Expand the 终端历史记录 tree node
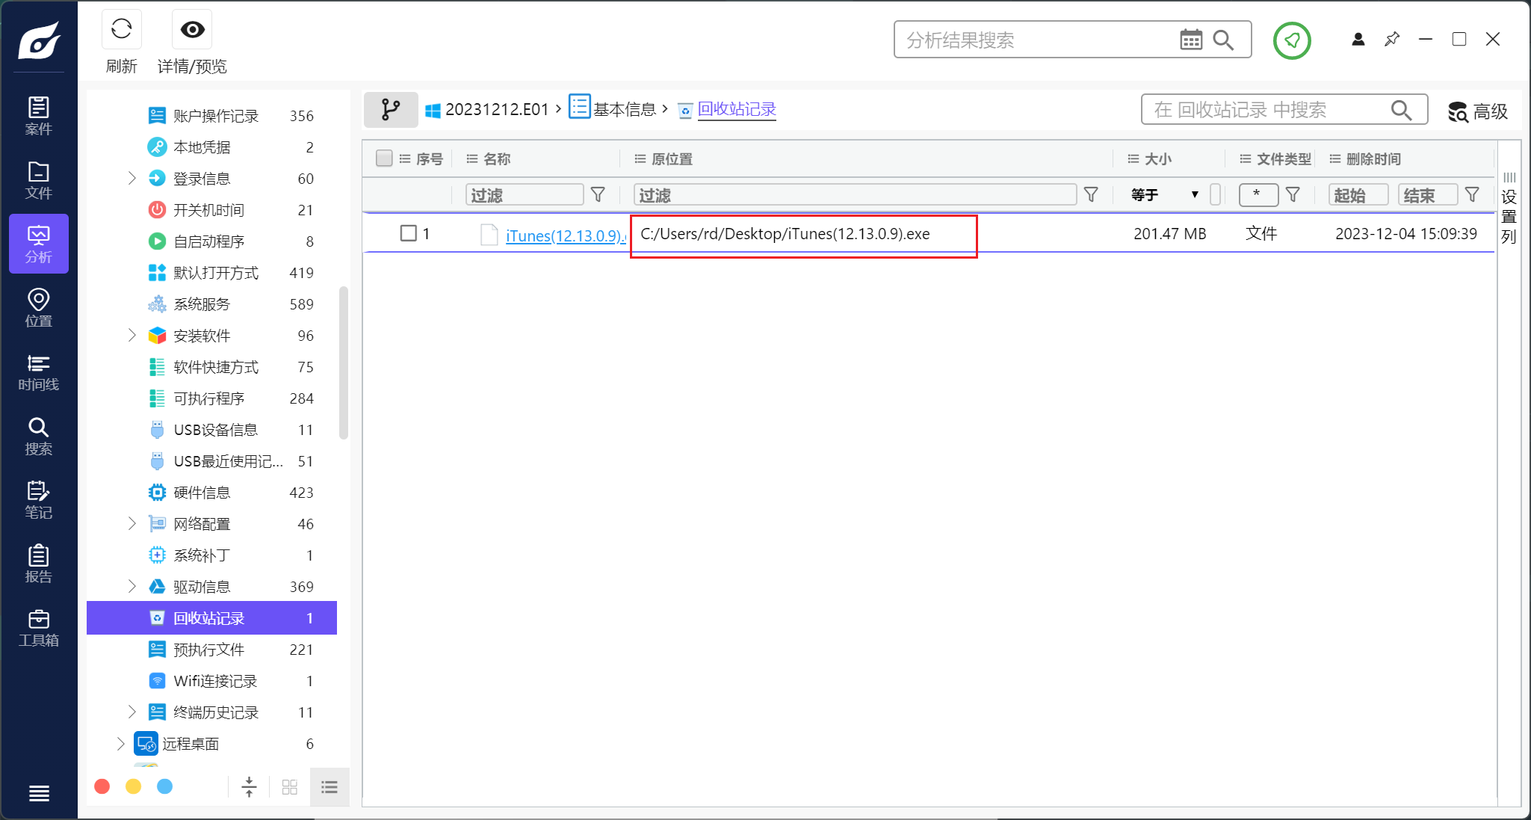The image size is (1531, 820). coord(132,712)
